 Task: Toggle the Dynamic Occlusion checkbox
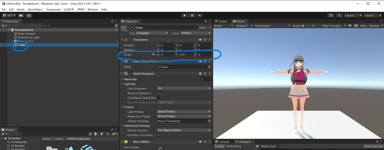point(158,135)
